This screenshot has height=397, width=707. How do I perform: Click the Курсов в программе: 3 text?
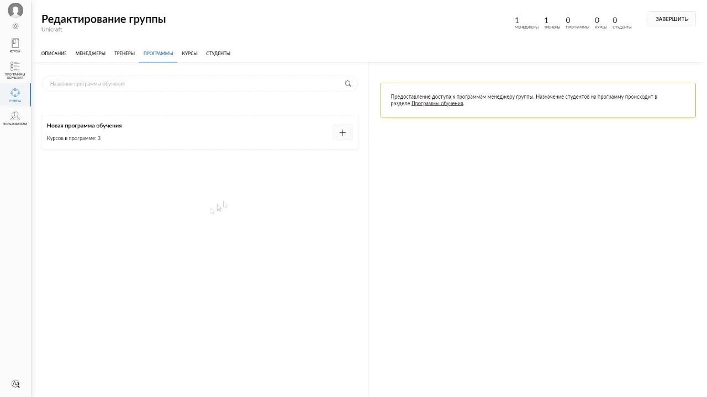74,138
